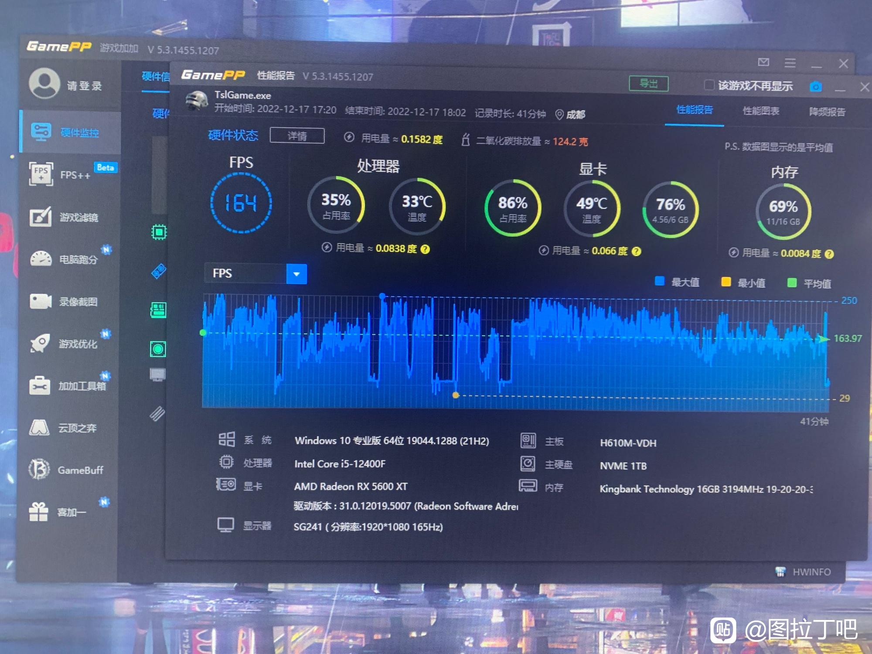Select the motherboard icon in main window
The width and height of the screenshot is (872, 654).
click(x=158, y=310)
